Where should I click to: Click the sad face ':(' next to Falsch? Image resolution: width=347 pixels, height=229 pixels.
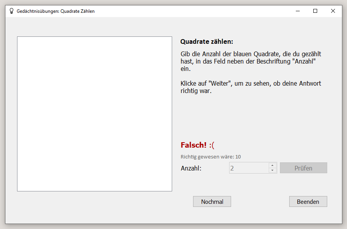[x=212, y=145]
